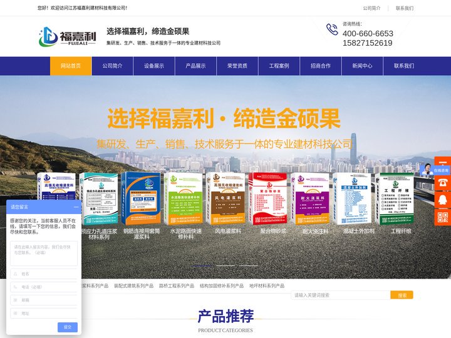Click the Fujiali company logo

coord(67,36)
